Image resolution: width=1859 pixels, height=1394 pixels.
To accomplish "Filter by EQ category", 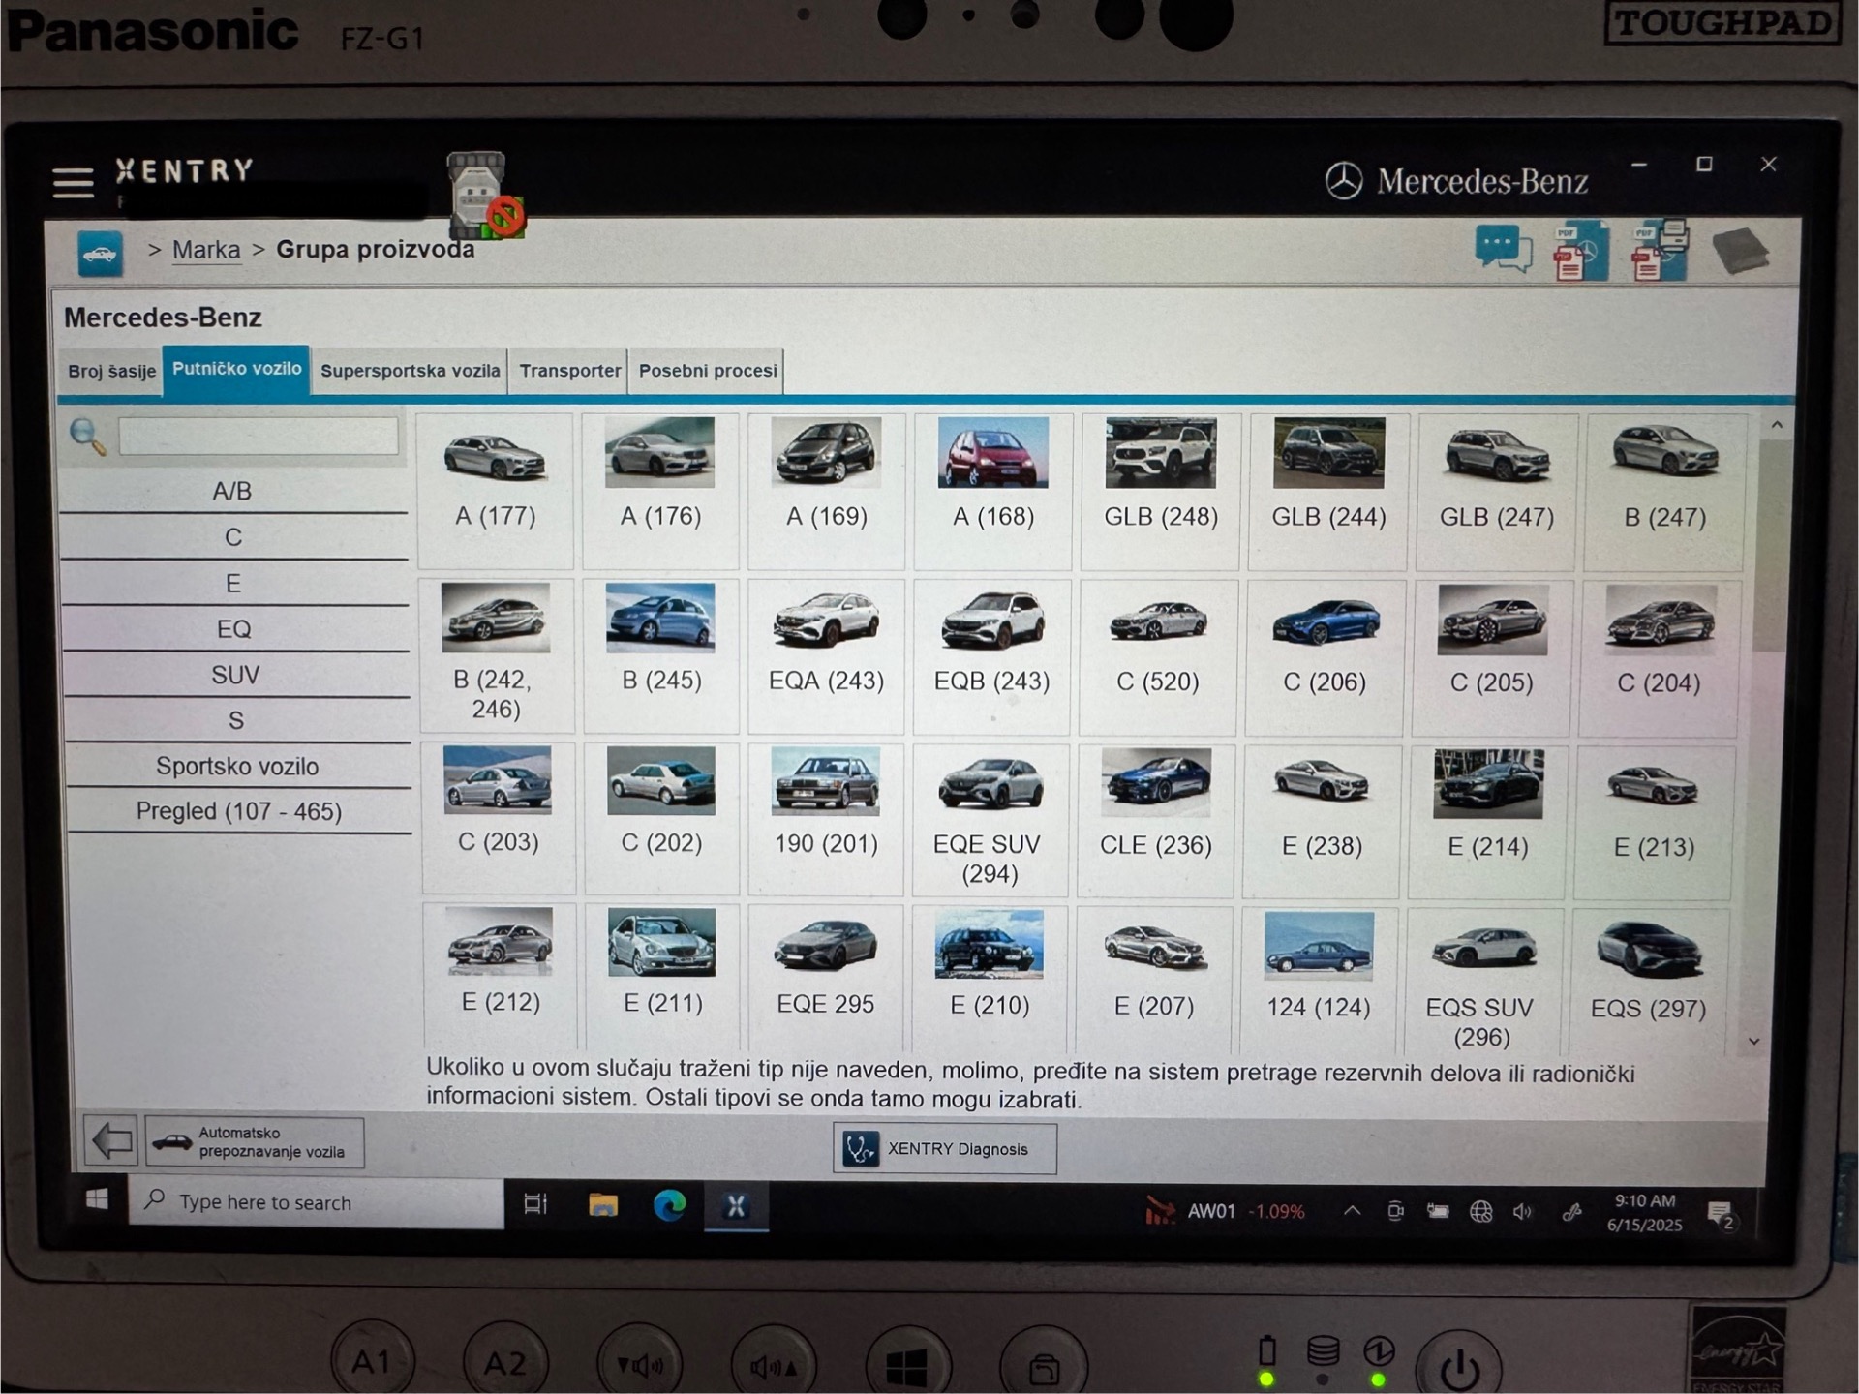I will [x=234, y=629].
